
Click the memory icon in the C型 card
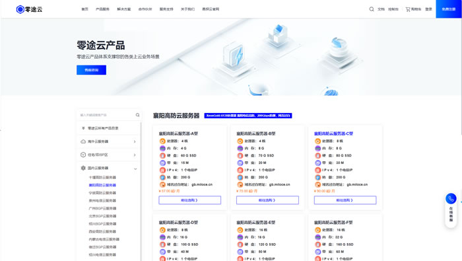(x=317, y=149)
